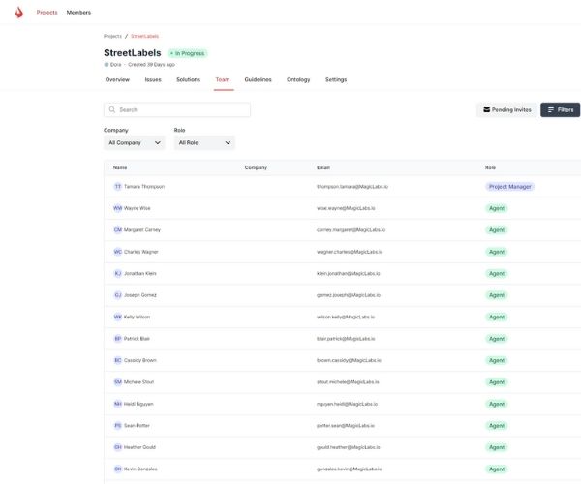This screenshot has height=484, width=581.
Task: Click the email nguyen.heidi@MagicLabs.io
Action: (x=348, y=404)
